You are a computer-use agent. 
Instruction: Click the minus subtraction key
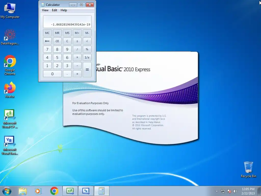pyautogui.click(x=77, y=66)
